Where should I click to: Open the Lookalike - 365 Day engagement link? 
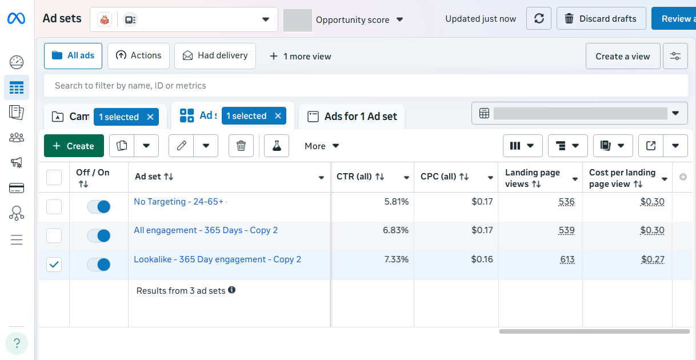pos(217,259)
